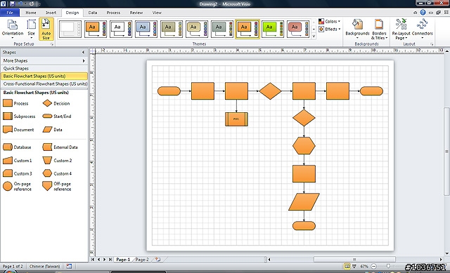Screen dimensions: 450x273
Task: Open the Visio Help question icon
Action: [423, 13]
